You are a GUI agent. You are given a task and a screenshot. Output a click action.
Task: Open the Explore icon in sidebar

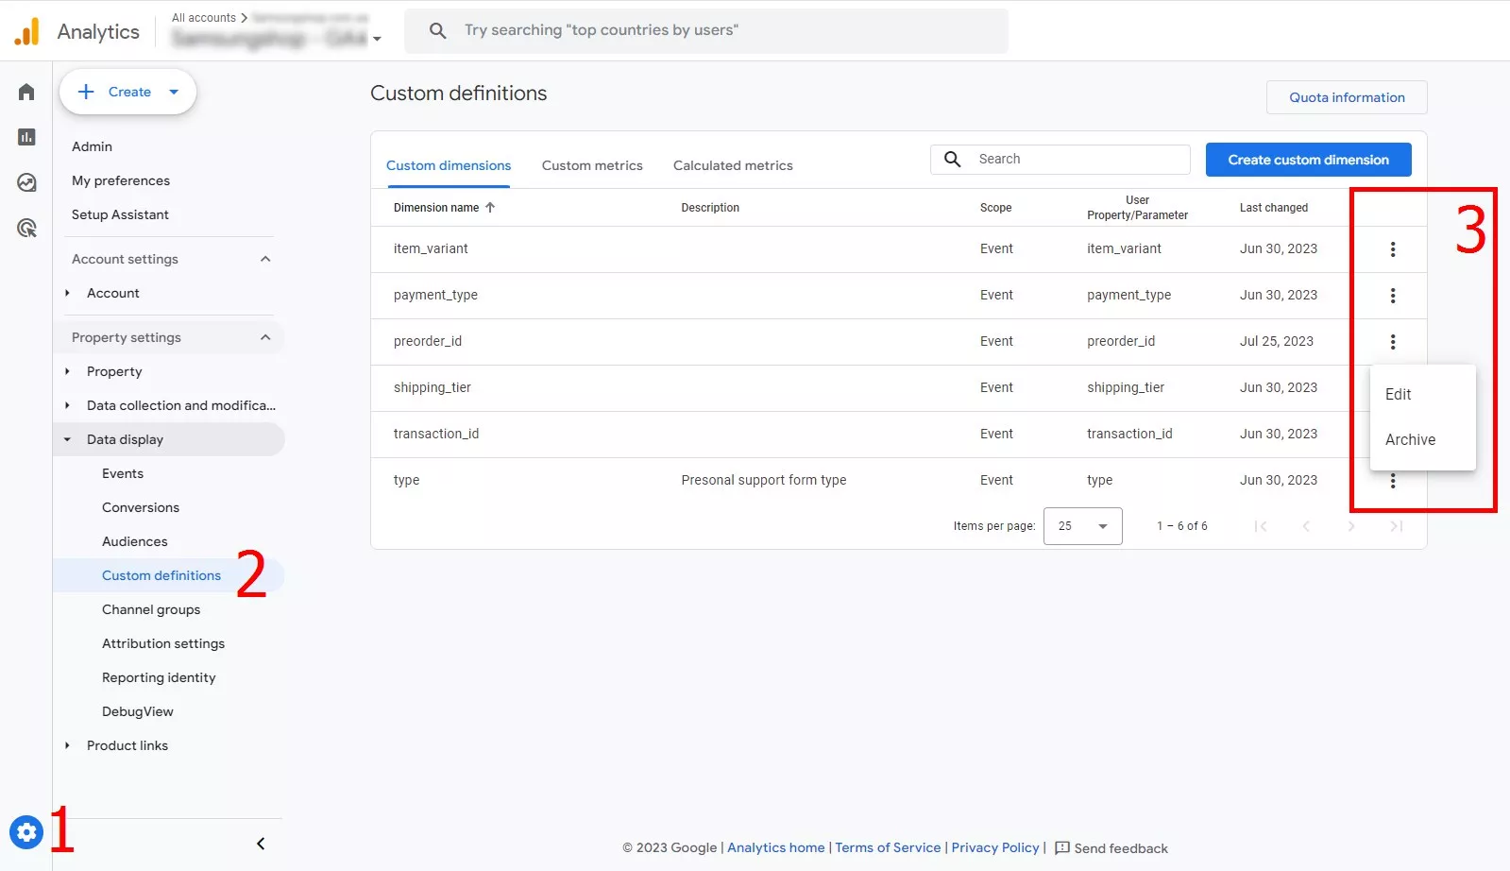(26, 182)
